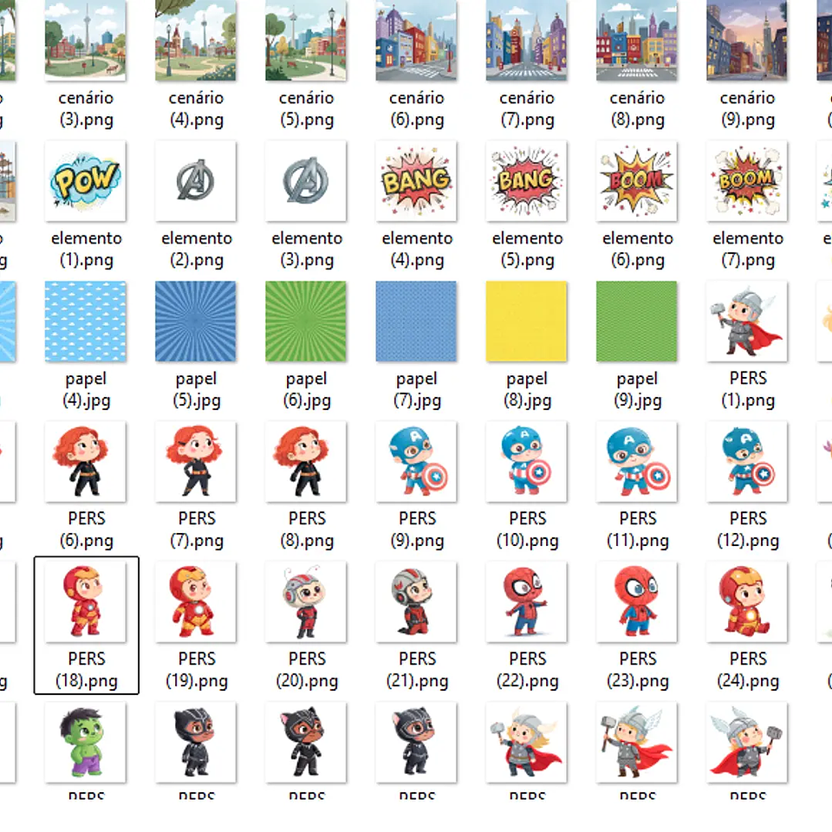Image resolution: width=832 pixels, height=832 pixels.
Task: Click the park scene cenário (3).png
Action: (86, 41)
